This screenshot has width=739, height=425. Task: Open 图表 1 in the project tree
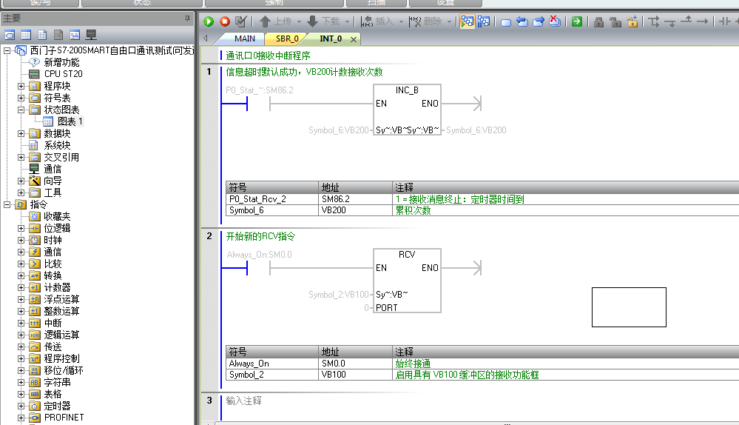(70, 121)
